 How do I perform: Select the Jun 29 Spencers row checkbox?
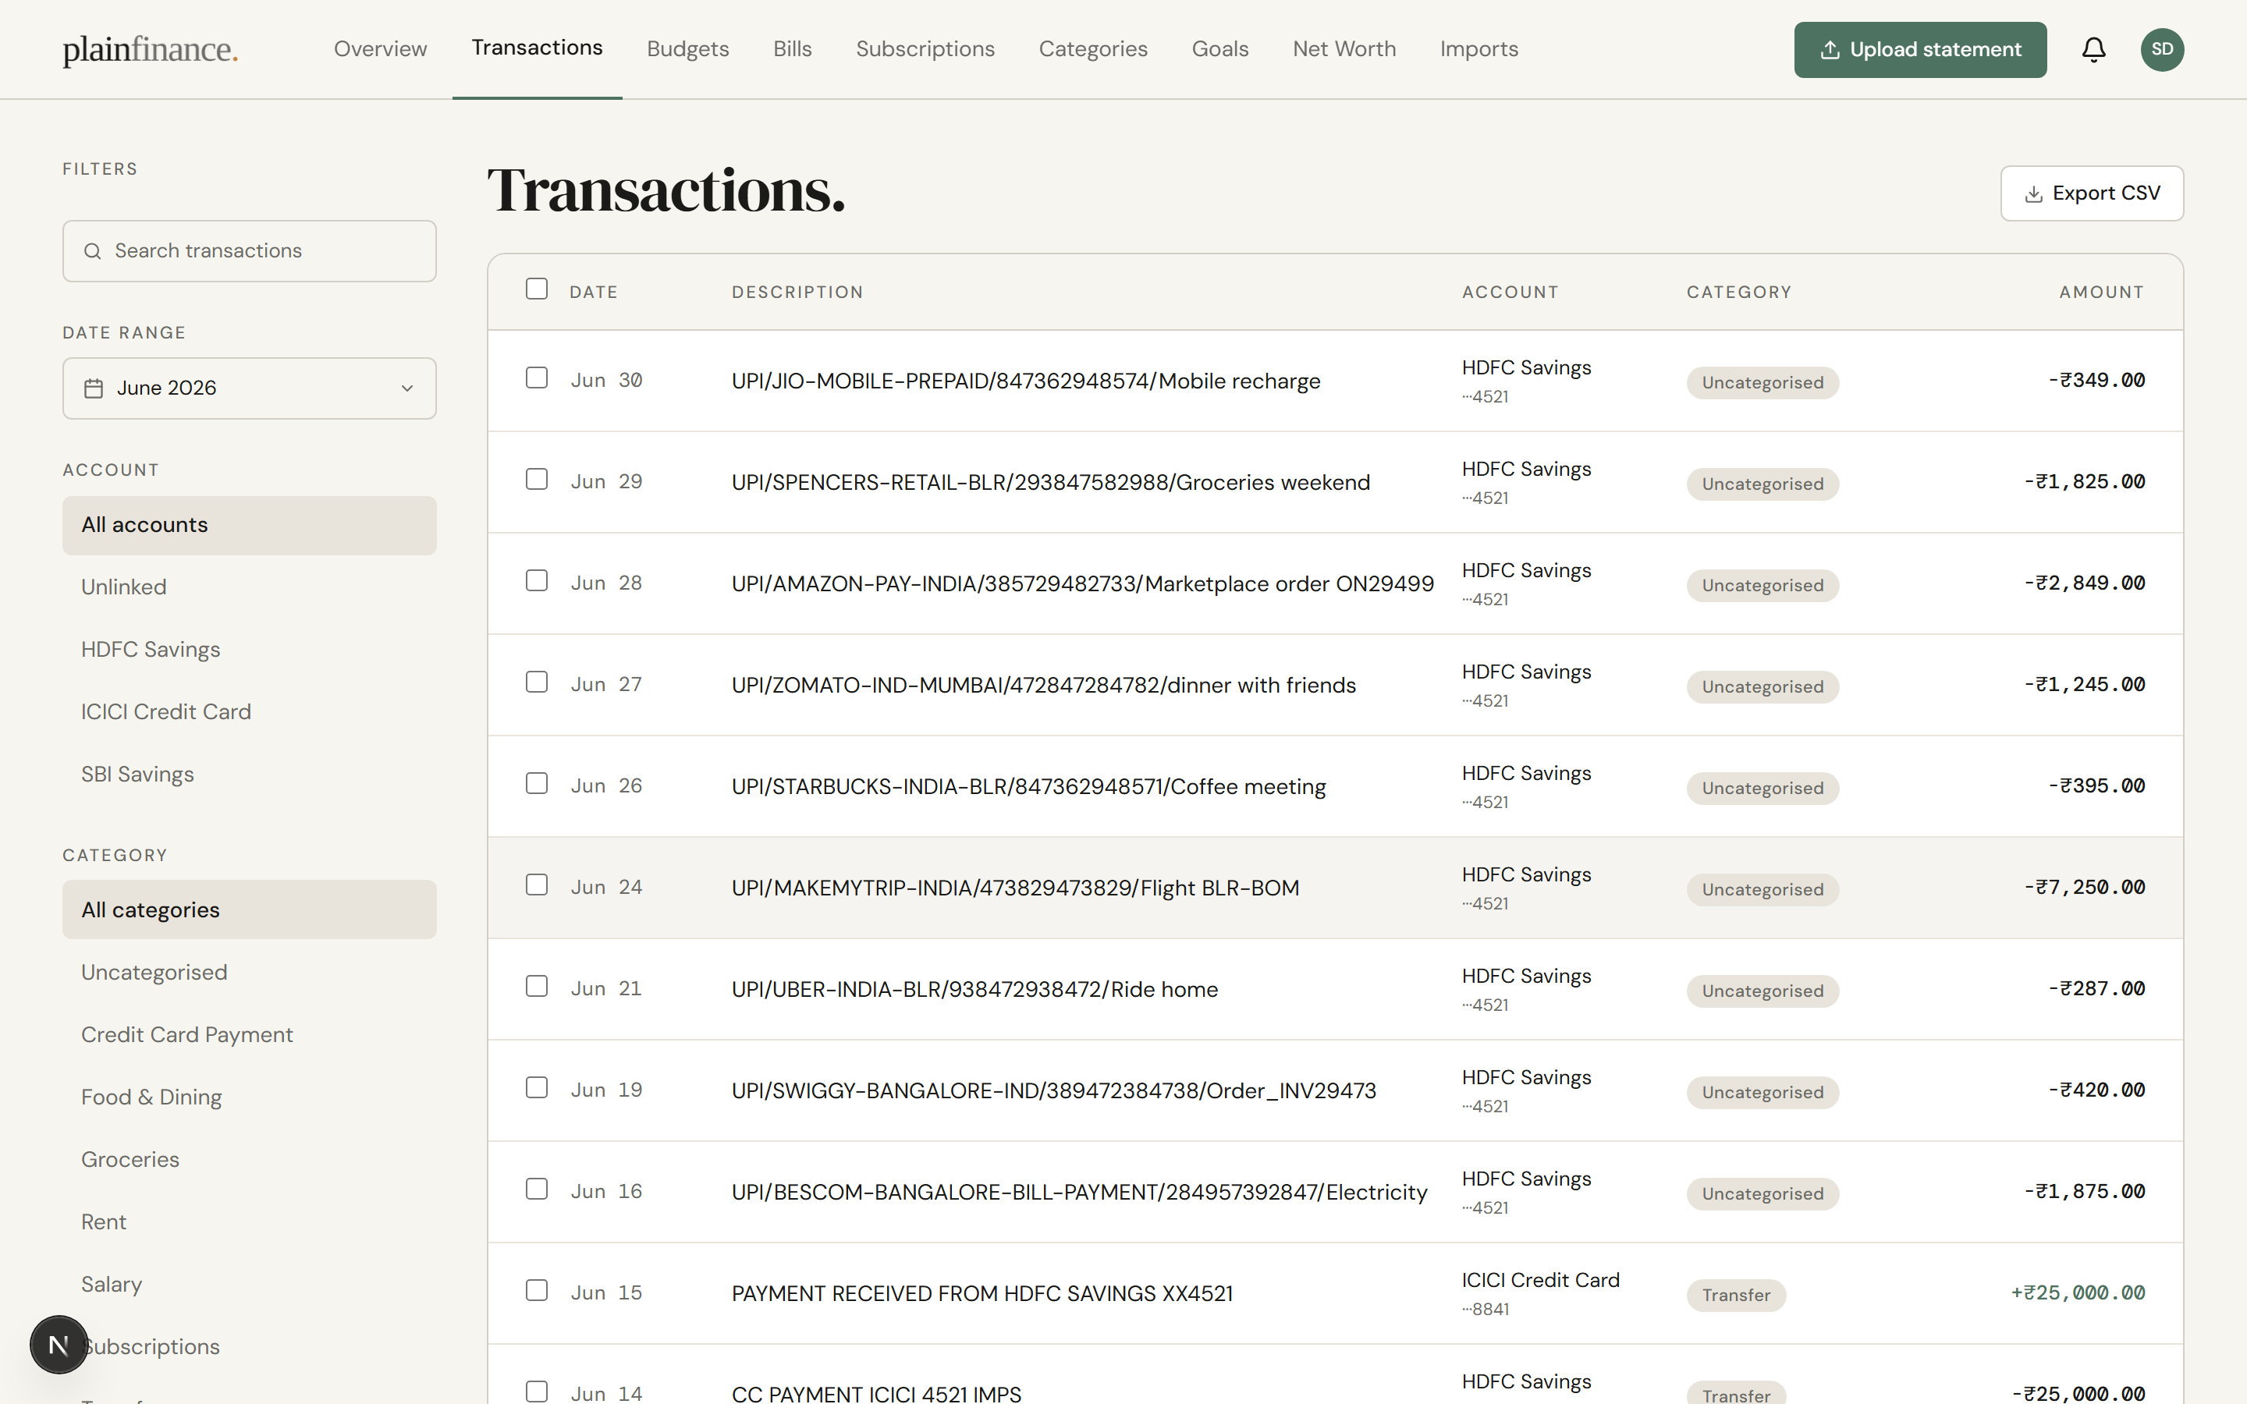(537, 479)
